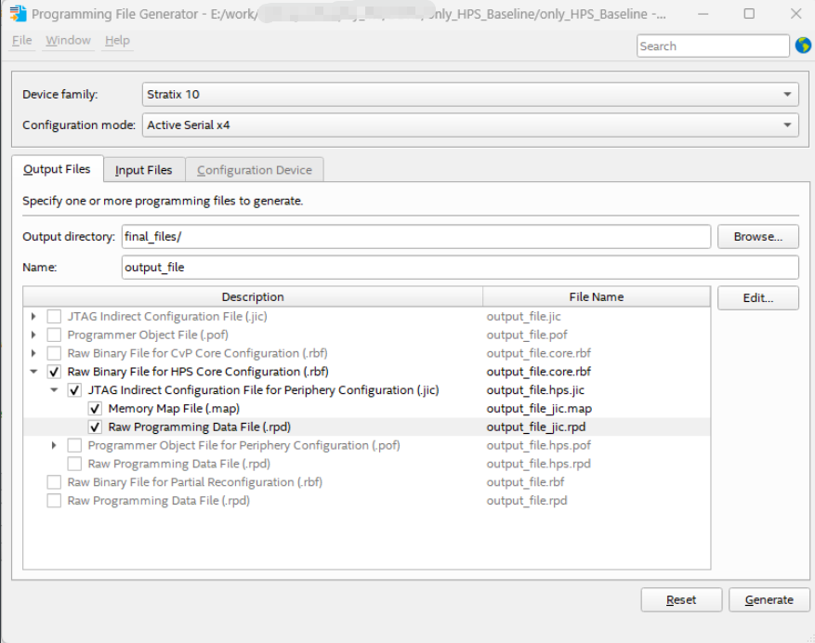This screenshot has height=643, width=815.
Task: Select the output_file.jic file name cell
Action: (x=523, y=316)
